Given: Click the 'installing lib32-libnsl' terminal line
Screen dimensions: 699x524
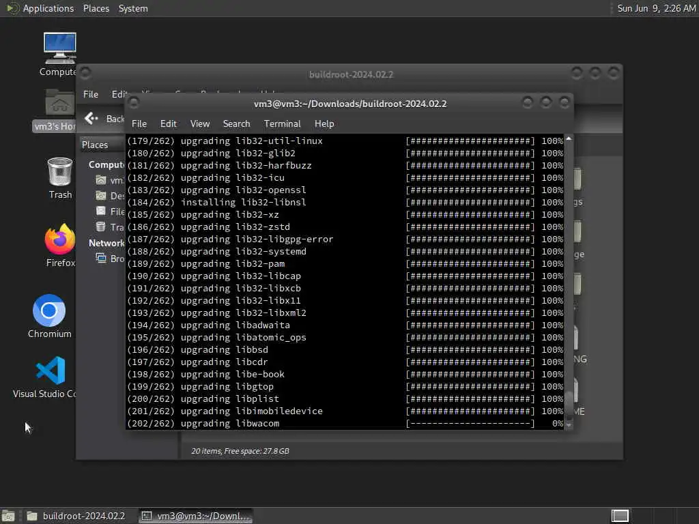Looking at the screenshot, I should pos(345,202).
